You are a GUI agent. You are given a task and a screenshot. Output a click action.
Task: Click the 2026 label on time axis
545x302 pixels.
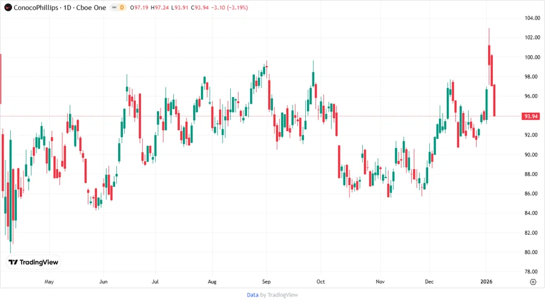tap(486, 281)
